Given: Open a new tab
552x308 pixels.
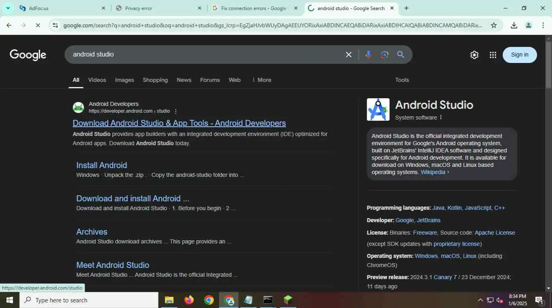Looking at the screenshot, I should (406, 8).
